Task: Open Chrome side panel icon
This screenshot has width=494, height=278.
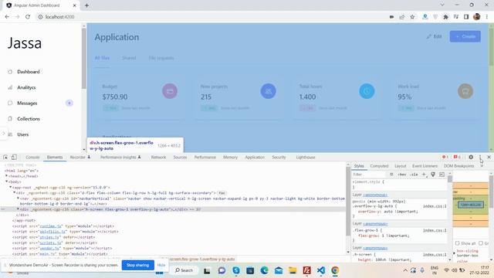Action: point(466,17)
